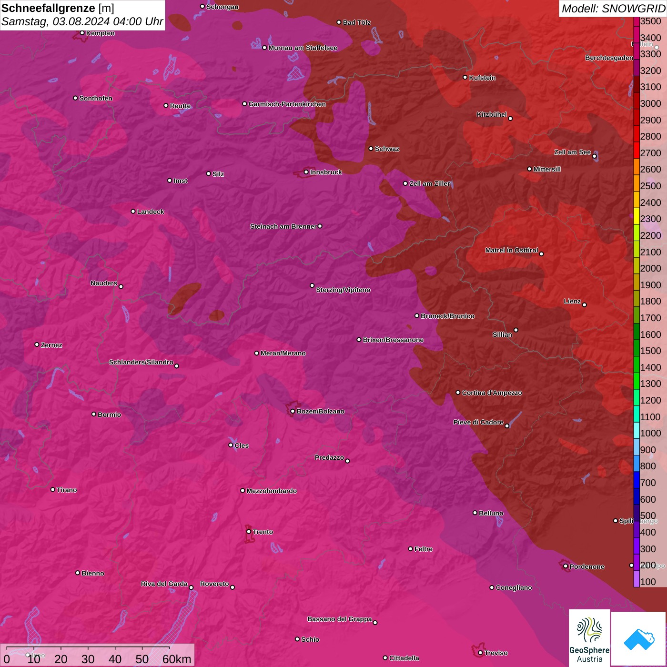
Task: Click the Schio city label
Action: [x=310, y=639]
